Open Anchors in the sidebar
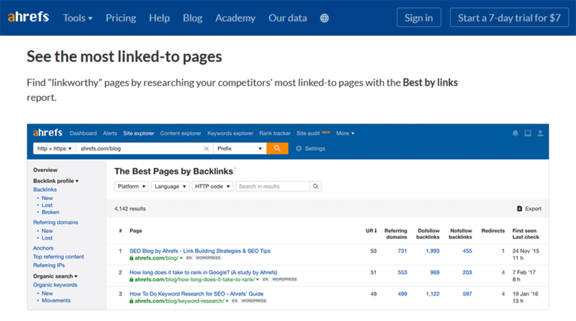This screenshot has height=321, width=576. coord(43,248)
